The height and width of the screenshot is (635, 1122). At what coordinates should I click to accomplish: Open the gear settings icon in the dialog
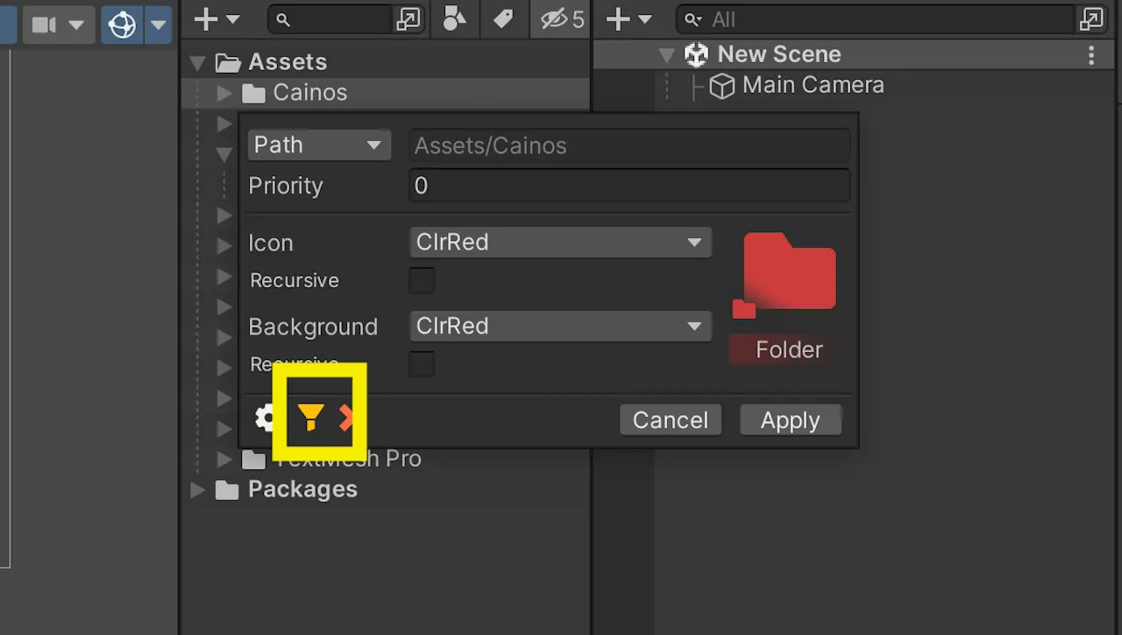click(265, 418)
